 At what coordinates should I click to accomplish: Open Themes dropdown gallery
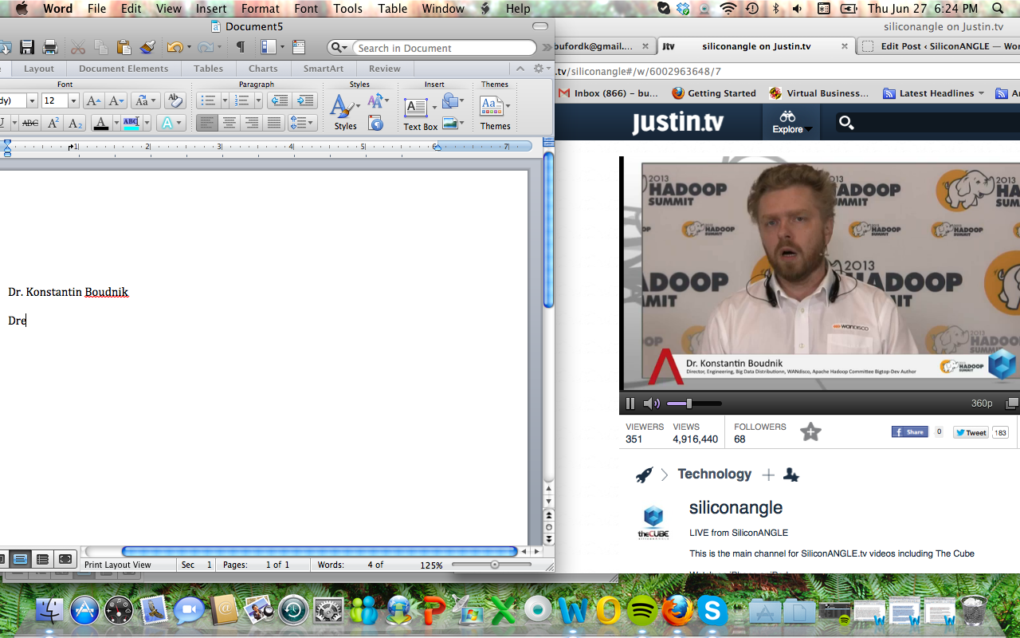(495, 112)
